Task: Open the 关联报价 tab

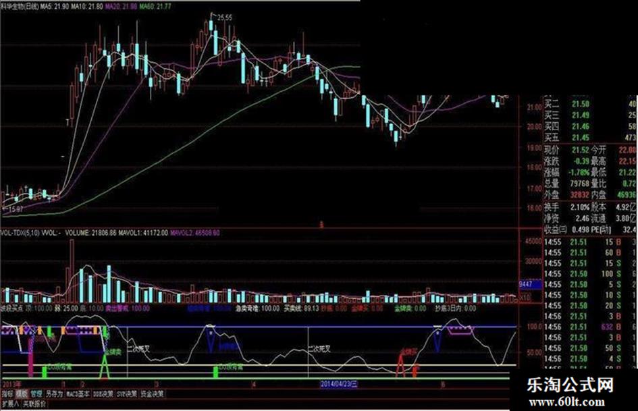Action: (34, 404)
